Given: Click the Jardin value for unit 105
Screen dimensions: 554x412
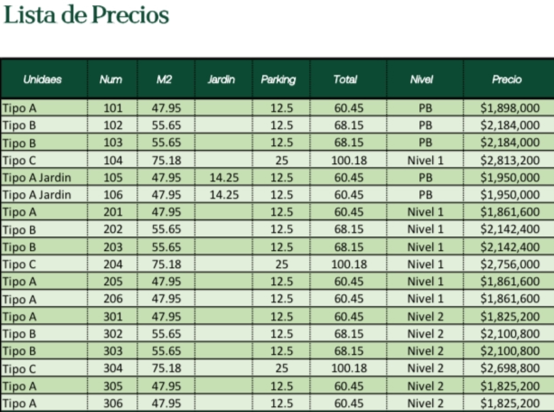Looking at the screenshot, I should [x=224, y=178].
